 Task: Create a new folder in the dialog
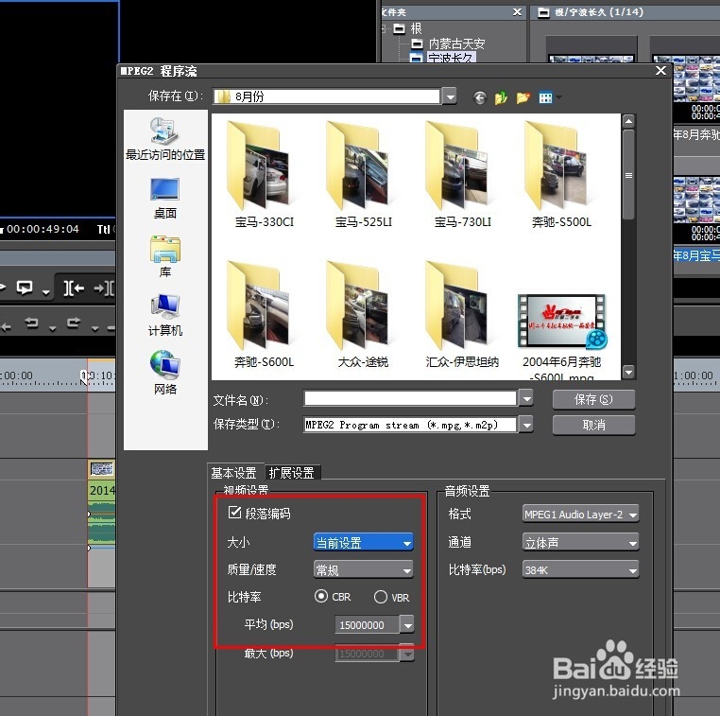pyautogui.click(x=523, y=97)
